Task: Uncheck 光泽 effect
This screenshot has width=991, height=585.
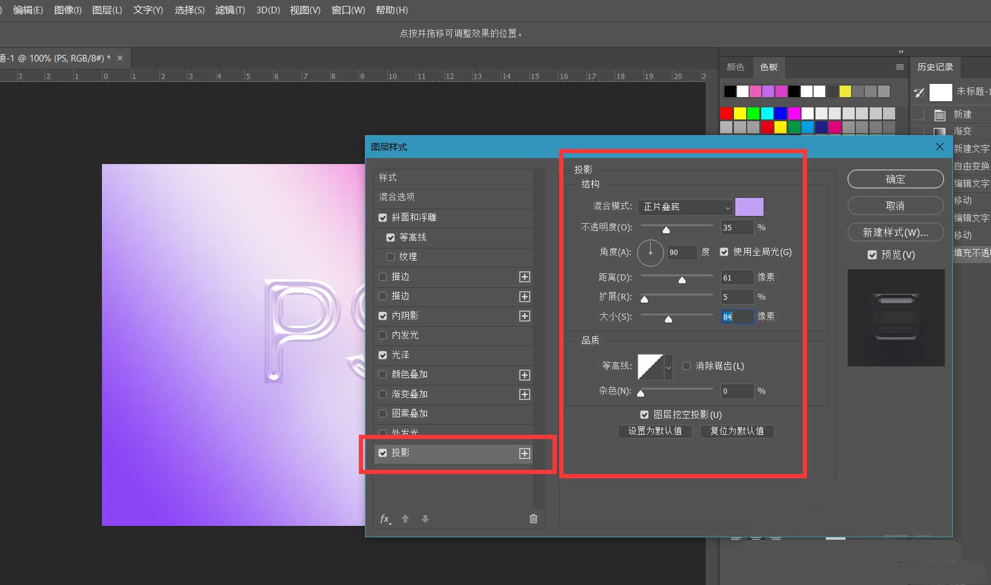Action: pyautogui.click(x=382, y=355)
